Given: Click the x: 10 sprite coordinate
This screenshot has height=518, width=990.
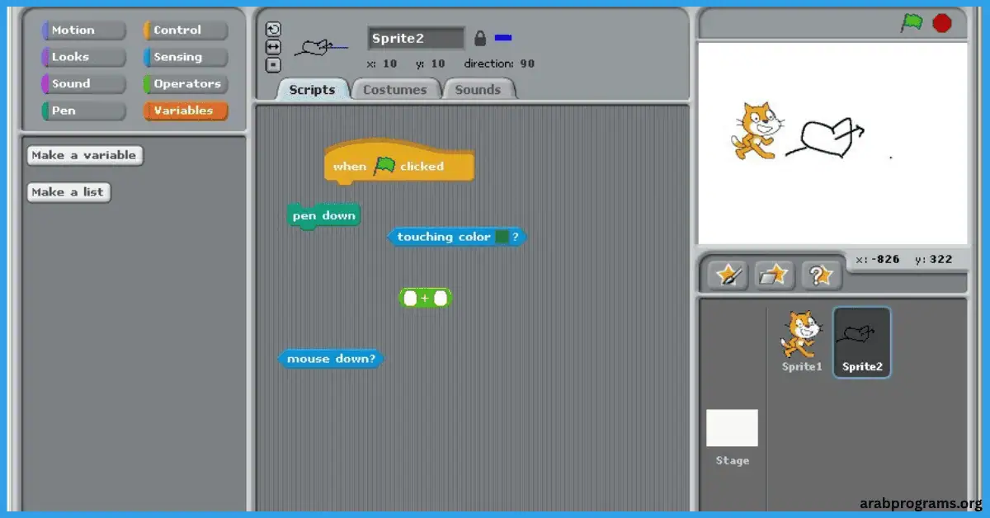Looking at the screenshot, I should (x=382, y=64).
